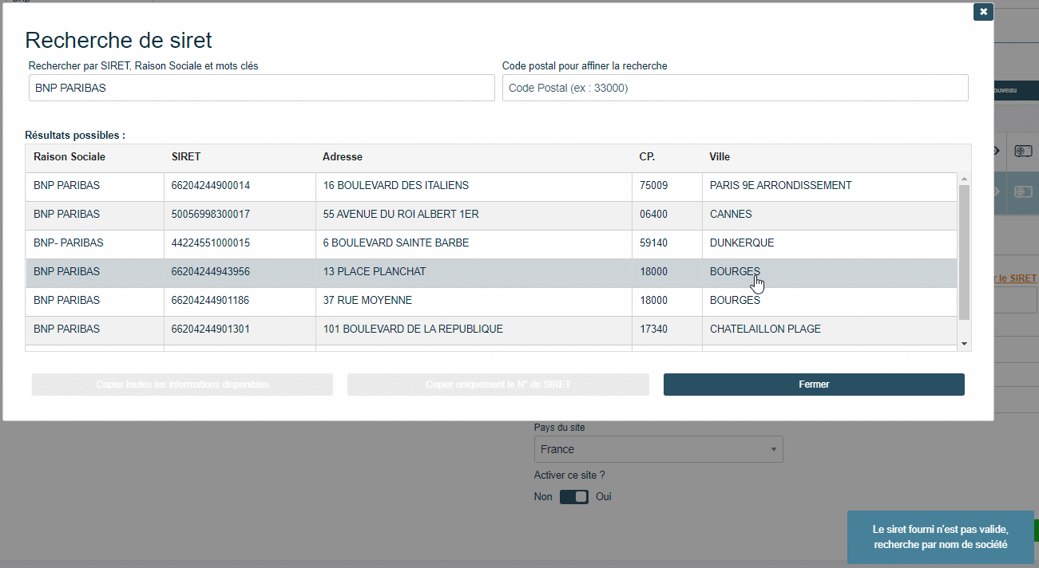Screen dimensions: 1039x568
Task: Click the card icon in the top background row
Action: (x=1023, y=151)
